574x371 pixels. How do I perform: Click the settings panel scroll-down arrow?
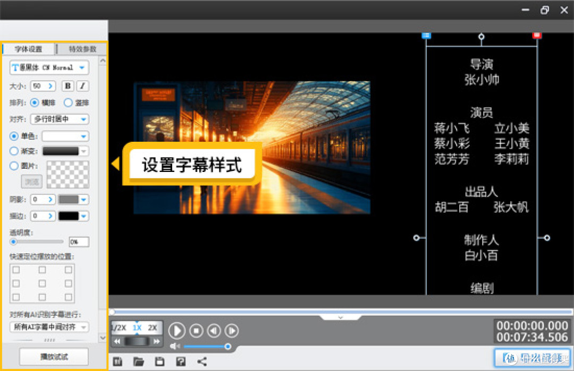point(103,338)
